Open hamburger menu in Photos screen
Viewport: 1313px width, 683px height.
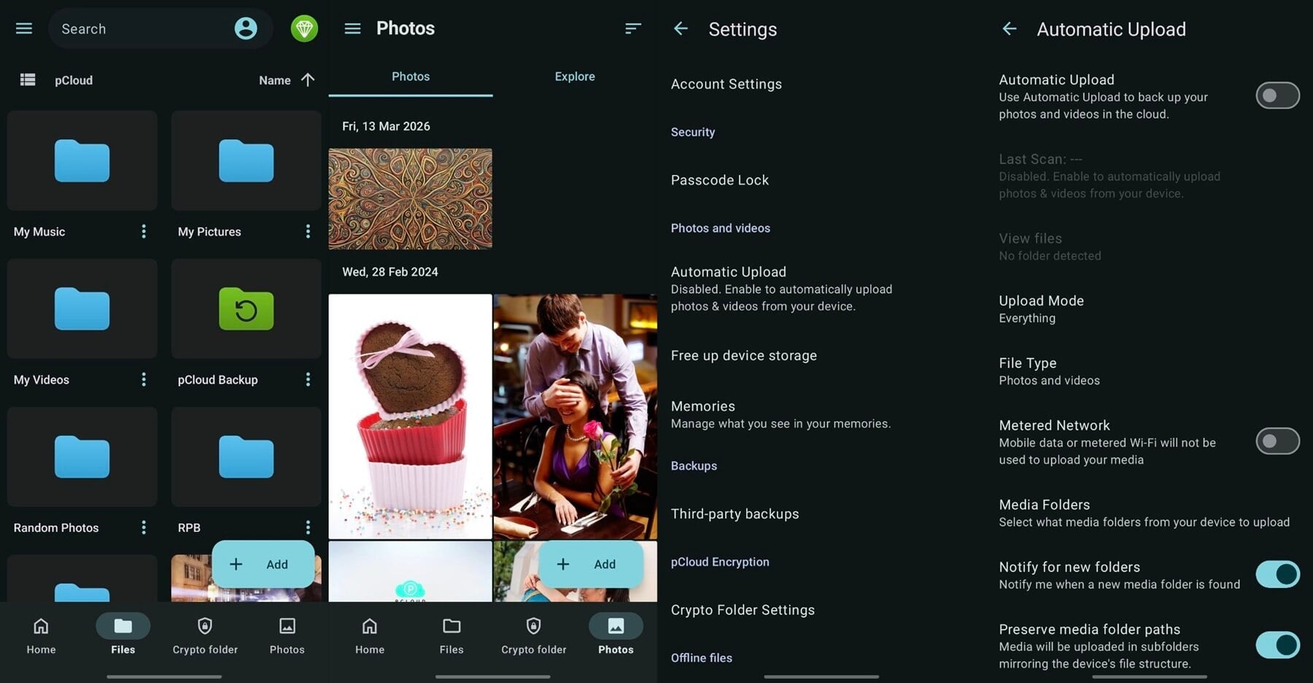(352, 28)
